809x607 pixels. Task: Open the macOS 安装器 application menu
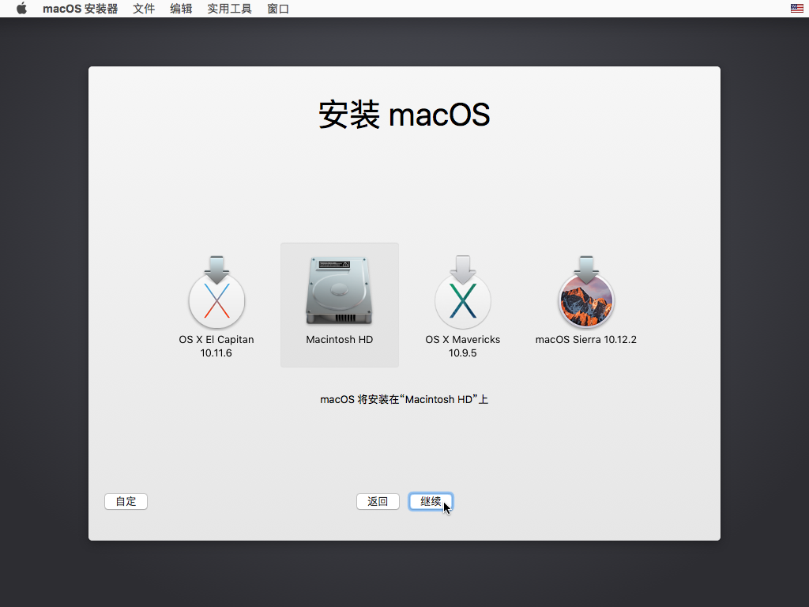(x=80, y=9)
